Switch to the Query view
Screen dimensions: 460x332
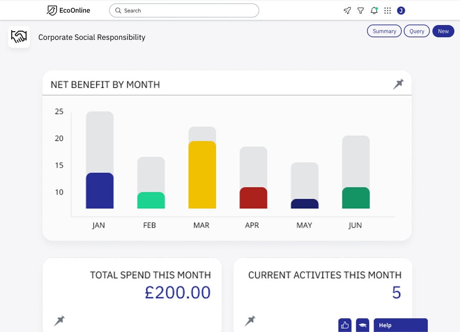point(417,31)
